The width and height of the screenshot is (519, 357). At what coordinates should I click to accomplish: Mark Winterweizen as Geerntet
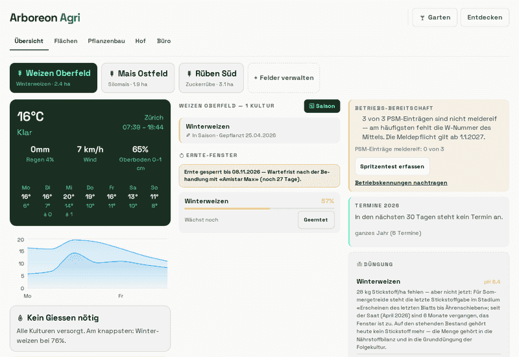[316, 220]
